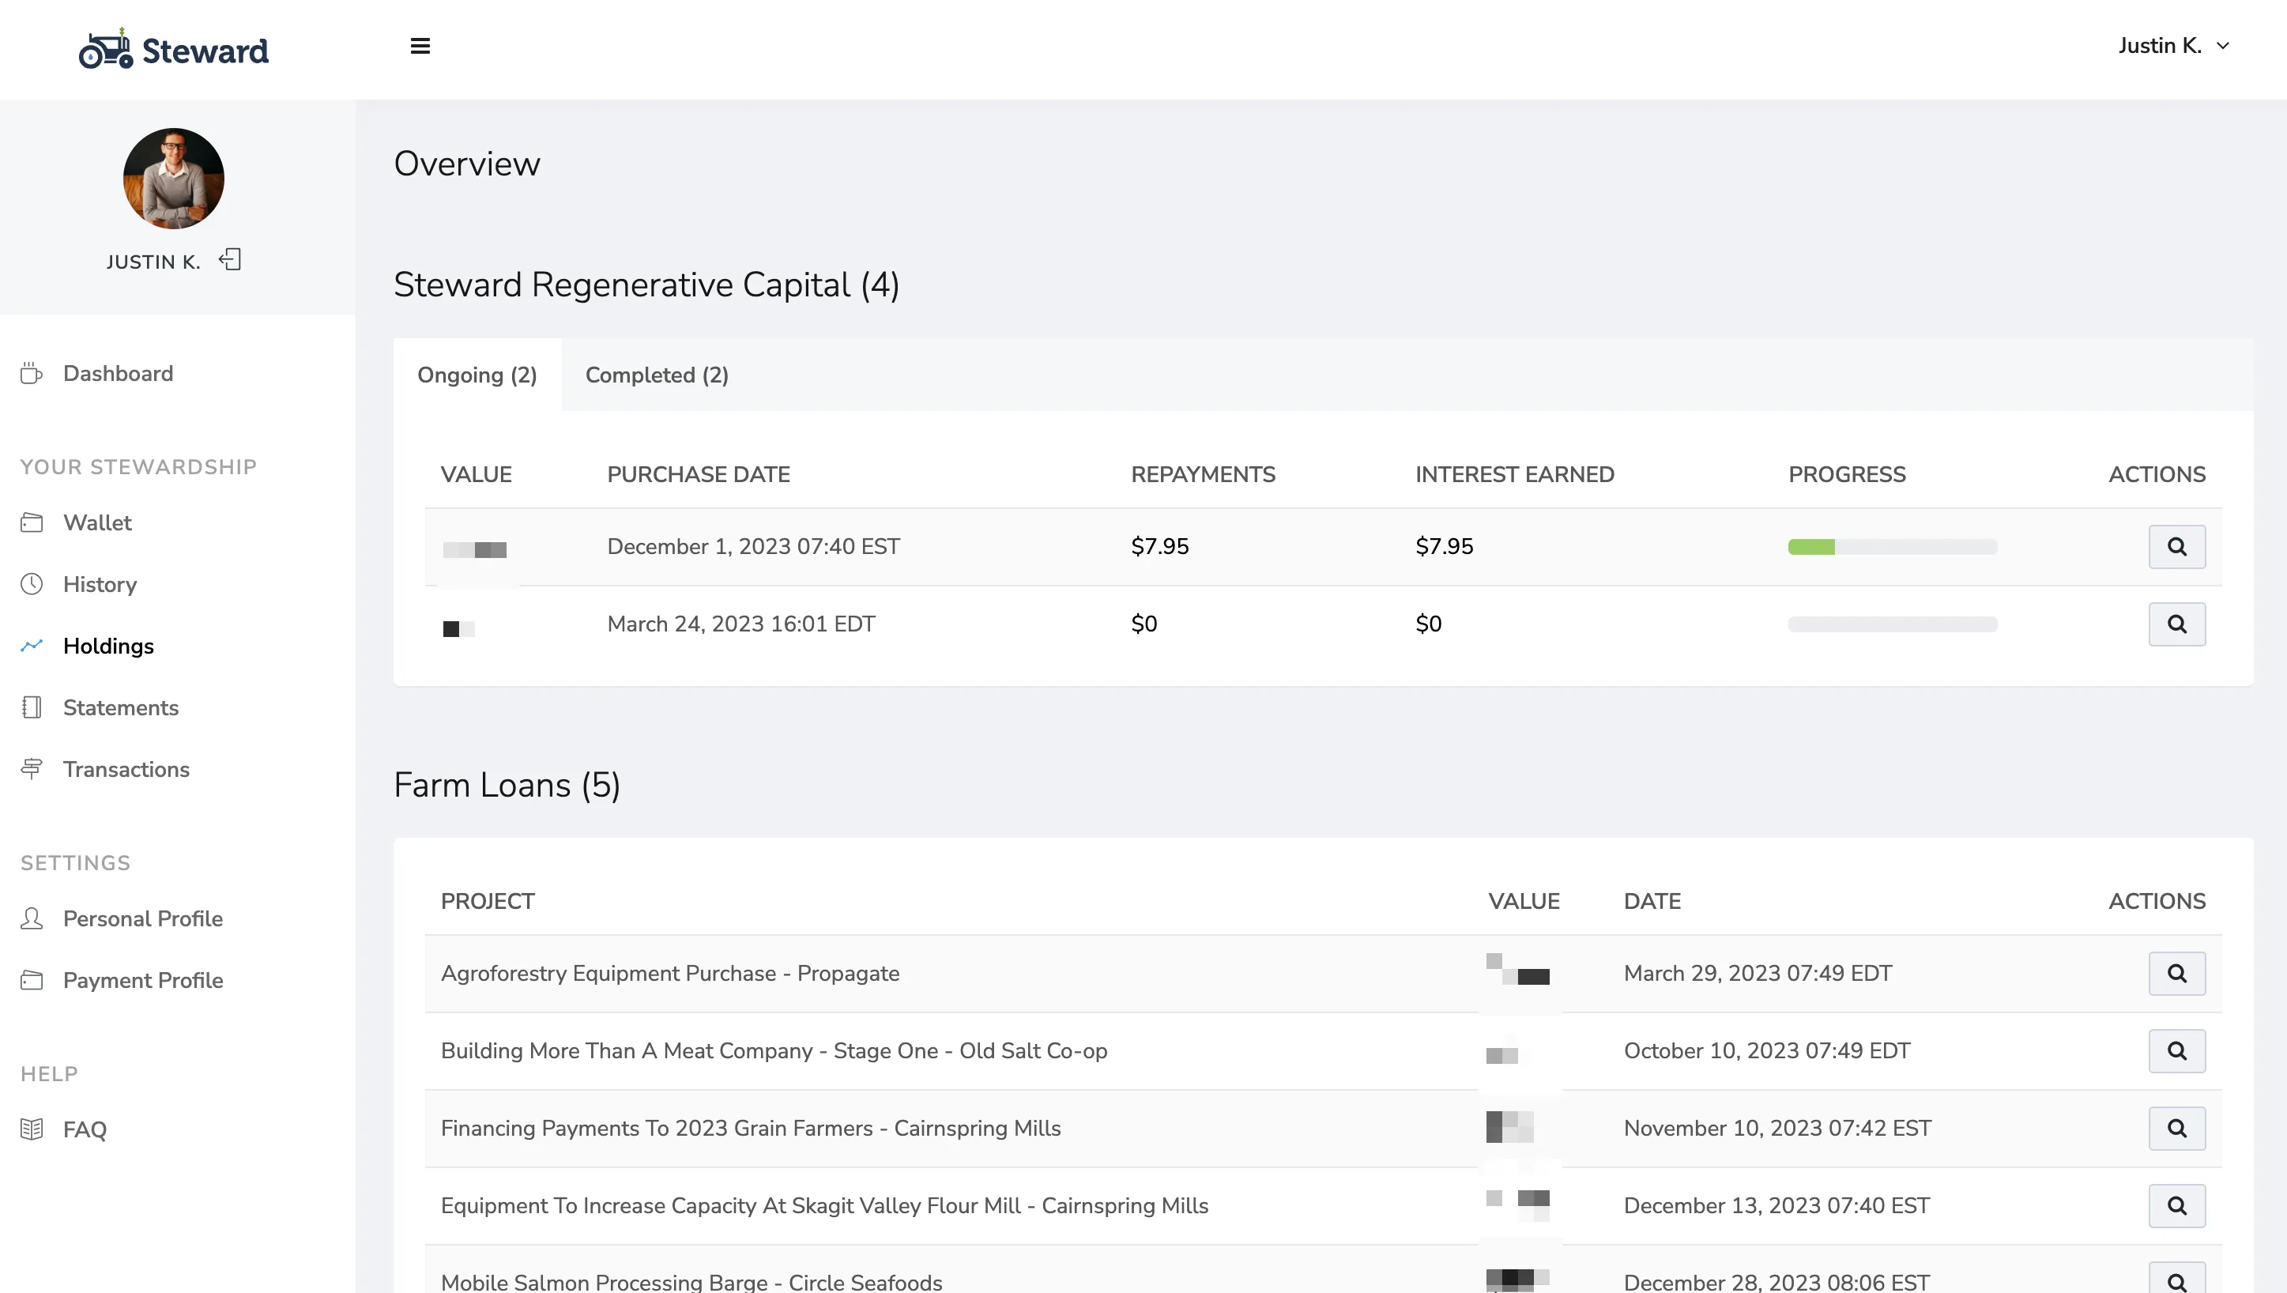The image size is (2287, 1293).
Task: Click December 13, 2023 07:40 EST date
Action: click(1776, 1205)
